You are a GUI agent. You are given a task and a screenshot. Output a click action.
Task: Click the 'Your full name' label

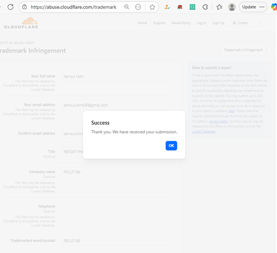[x=43, y=76]
